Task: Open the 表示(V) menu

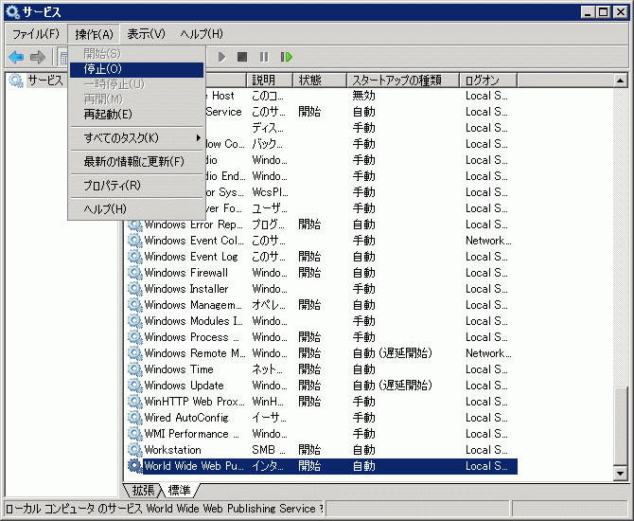Action: (x=146, y=34)
